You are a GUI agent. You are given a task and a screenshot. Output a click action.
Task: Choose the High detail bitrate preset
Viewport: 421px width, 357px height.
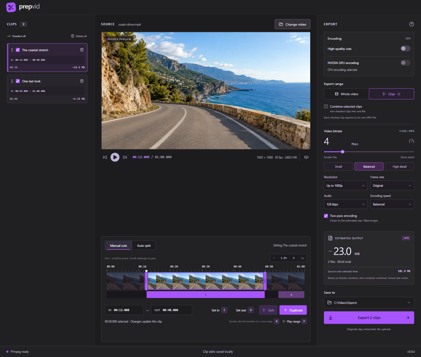400,167
